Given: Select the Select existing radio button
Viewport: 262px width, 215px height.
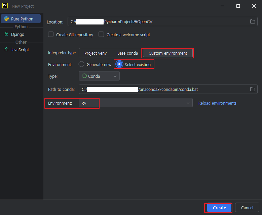Looking at the screenshot, I should [x=119, y=64].
